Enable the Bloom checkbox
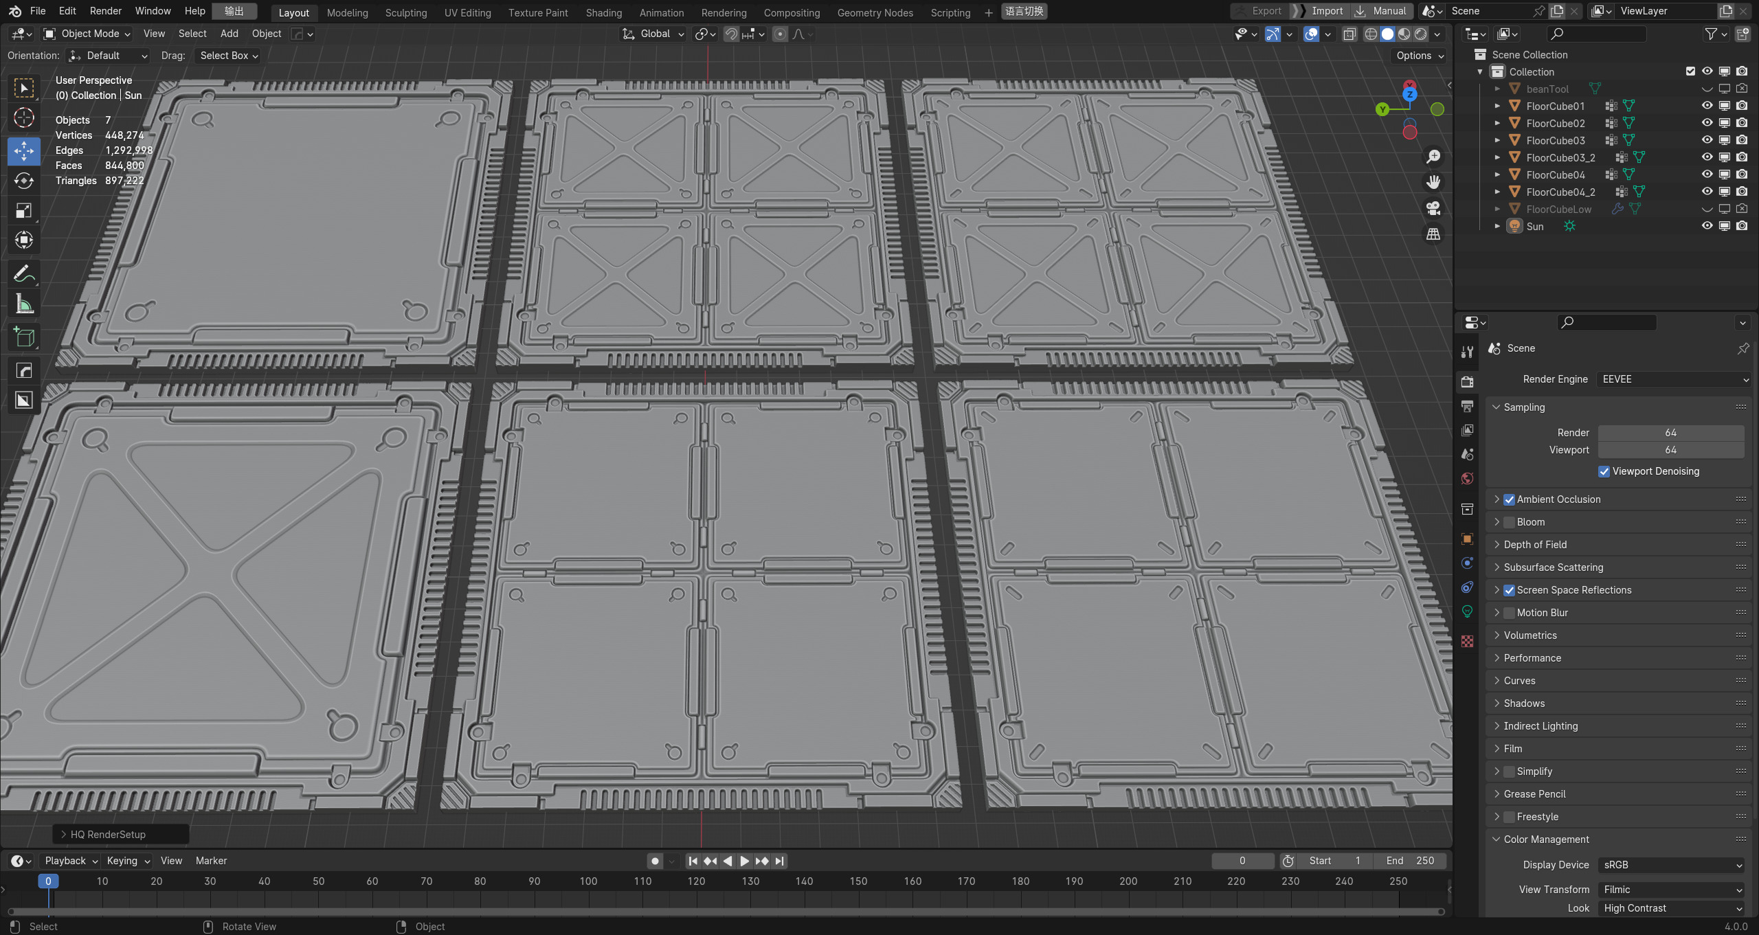Image resolution: width=1759 pixels, height=935 pixels. point(1510,522)
